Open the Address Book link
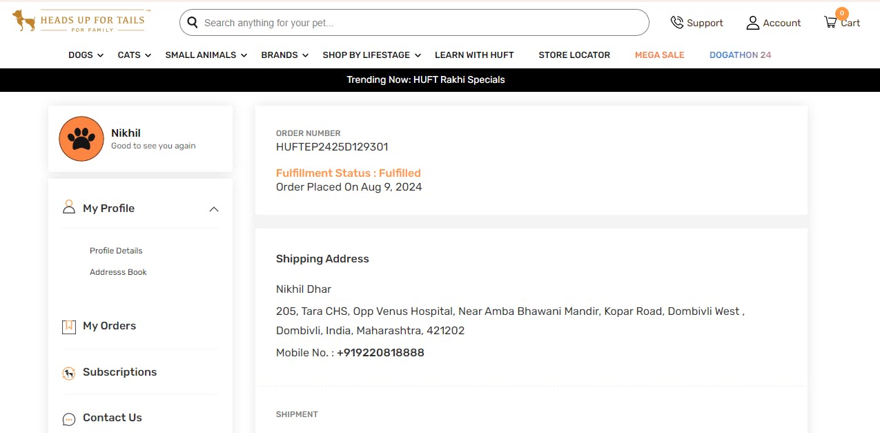This screenshot has width=880, height=433. tap(118, 272)
